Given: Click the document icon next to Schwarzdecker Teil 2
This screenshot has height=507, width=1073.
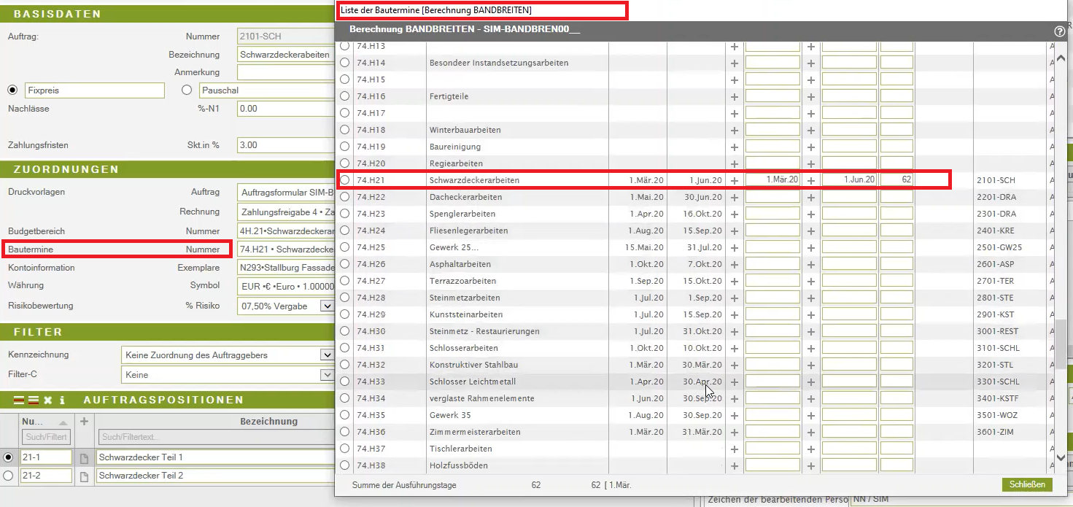Looking at the screenshot, I should pos(84,476).
